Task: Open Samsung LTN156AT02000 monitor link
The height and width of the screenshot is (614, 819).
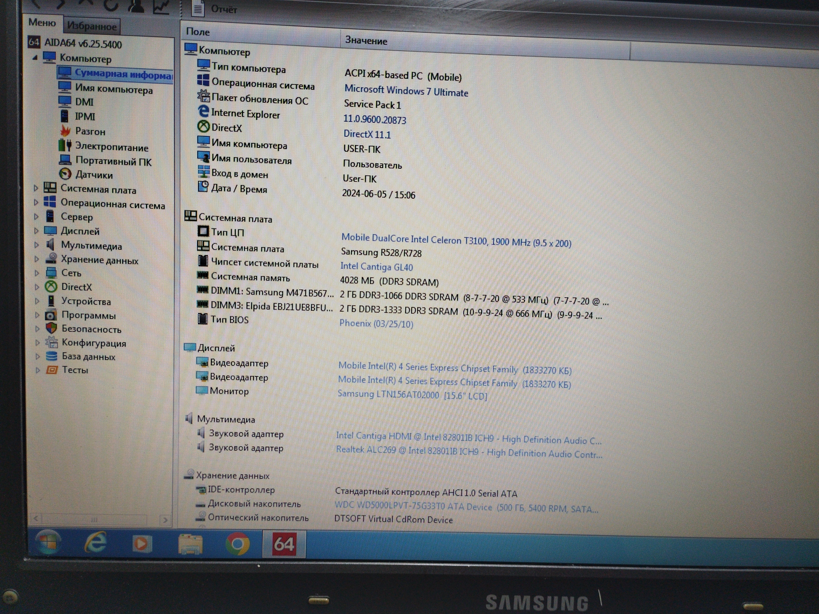Action: coord(412,395)
